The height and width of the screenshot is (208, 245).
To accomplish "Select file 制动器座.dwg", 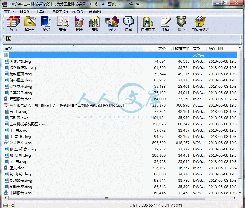I will (x=21, y=187).
